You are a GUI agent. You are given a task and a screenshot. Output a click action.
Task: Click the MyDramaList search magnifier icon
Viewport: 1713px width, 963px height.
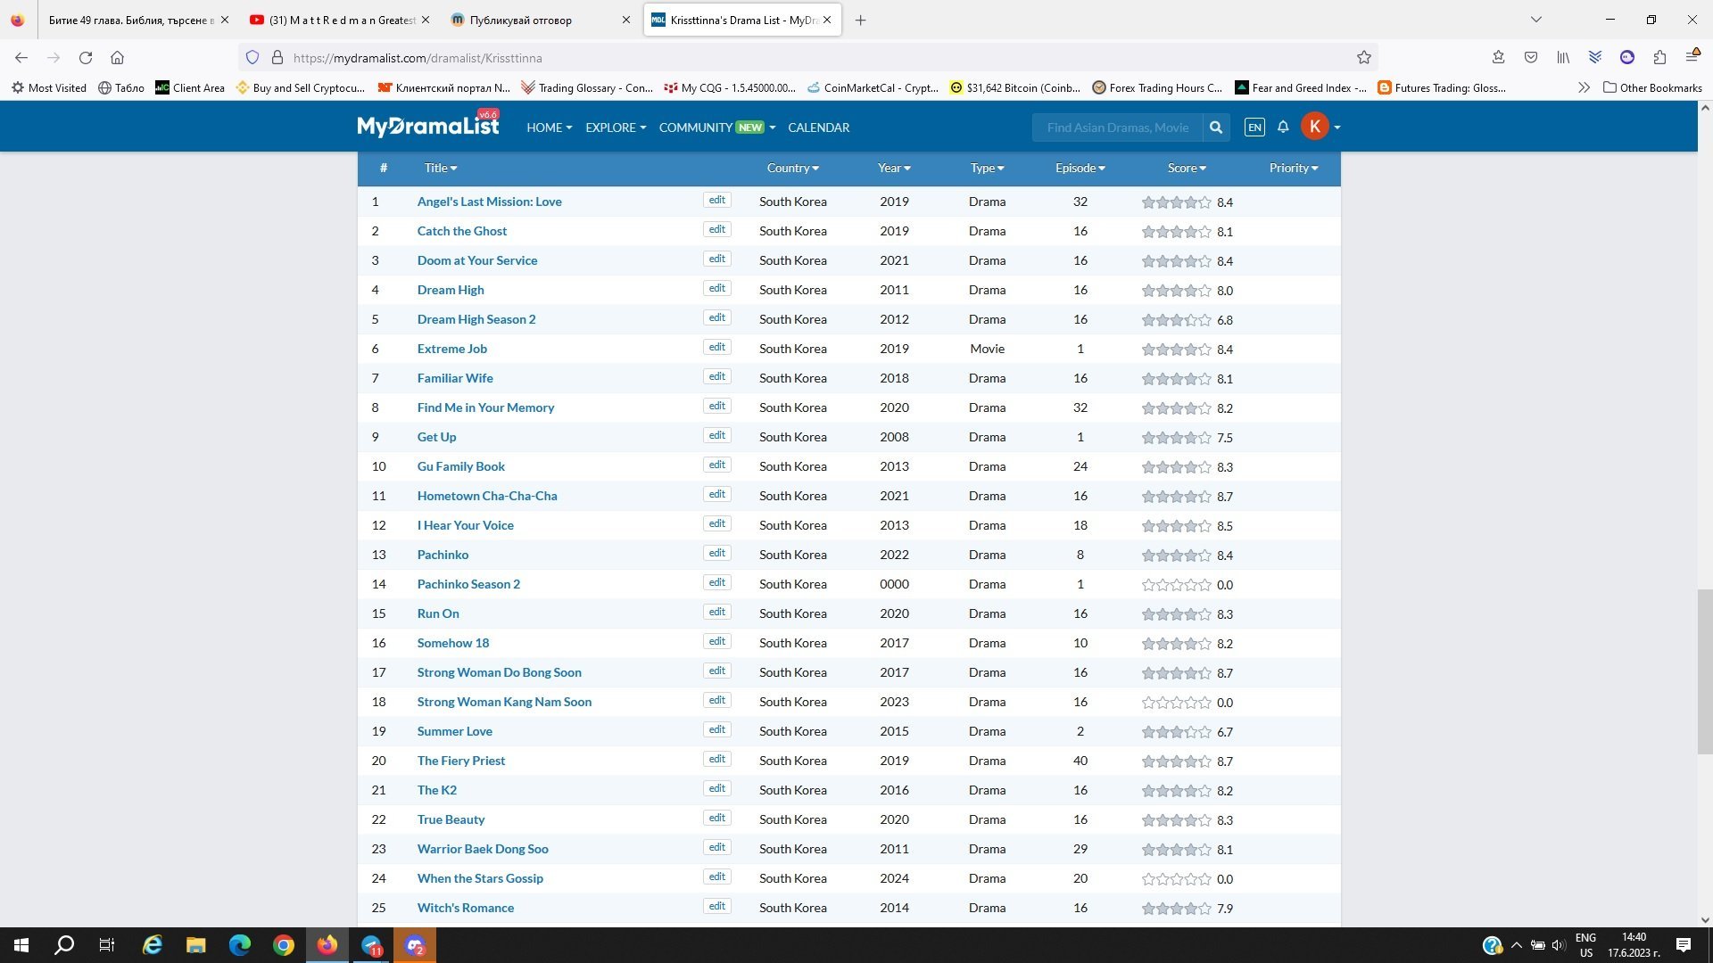tap(1215, 128)
